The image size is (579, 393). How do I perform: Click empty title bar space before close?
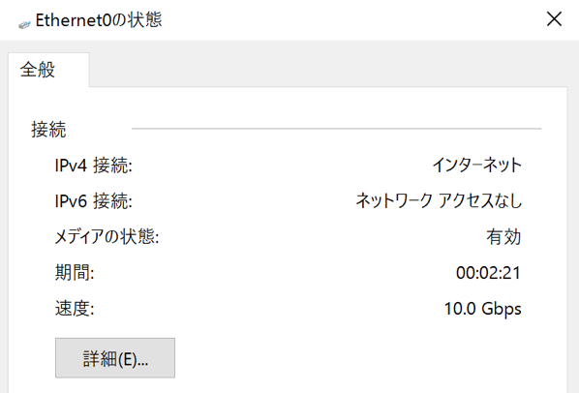tap(350, 20)
